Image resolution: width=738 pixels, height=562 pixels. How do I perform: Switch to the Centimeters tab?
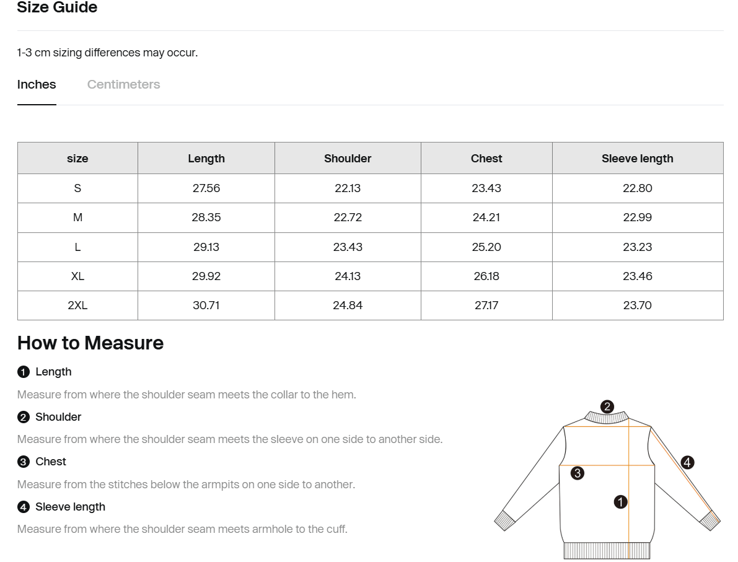point(123,84)
